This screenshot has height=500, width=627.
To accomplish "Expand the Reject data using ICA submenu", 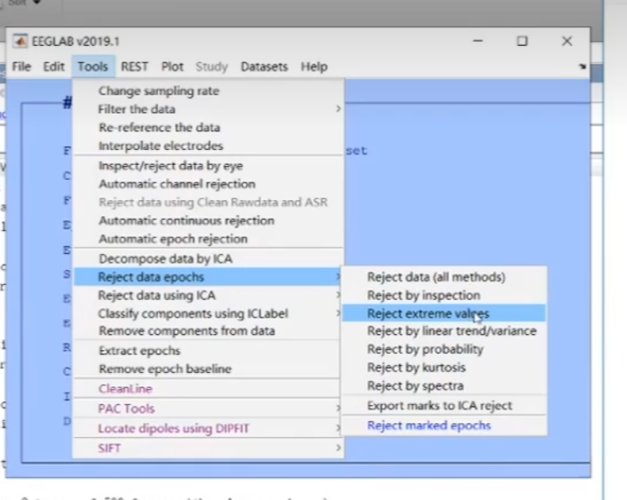I will [x=337, y=295].
